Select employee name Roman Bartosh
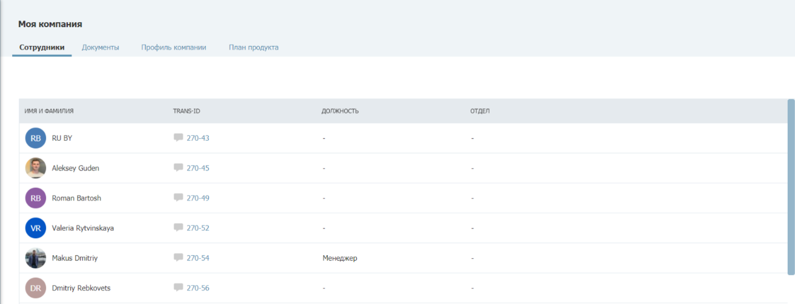 tap(77, 198)
